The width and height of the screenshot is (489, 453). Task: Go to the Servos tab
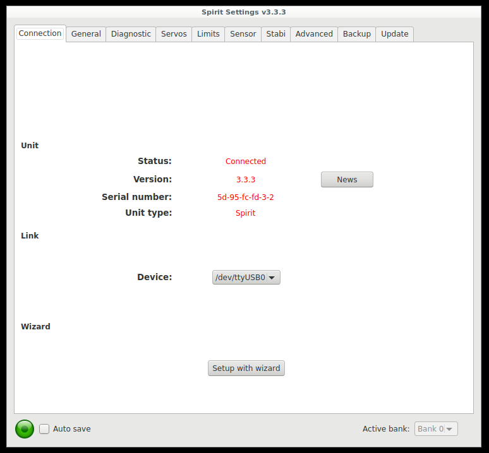coord(174,34)
